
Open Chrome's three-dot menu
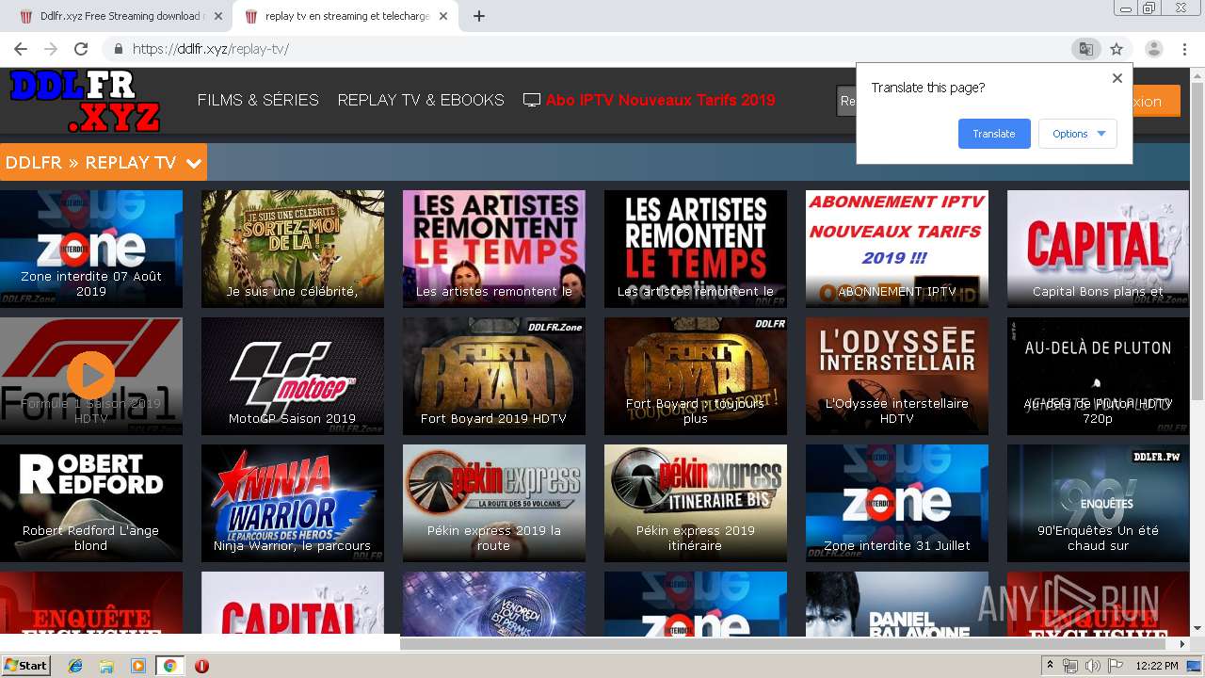point(1184,49)
